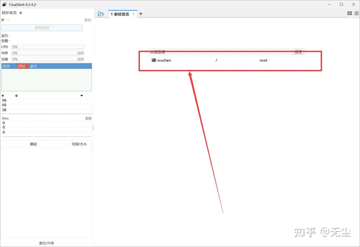Sort process list by 内存
This screenshot has width=360, height=247.
click(x=6, y=66)
